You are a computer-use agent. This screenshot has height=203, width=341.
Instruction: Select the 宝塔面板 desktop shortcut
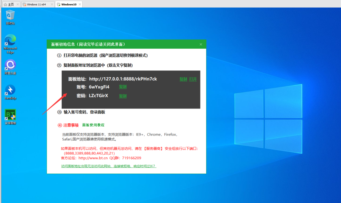point(10,115)
